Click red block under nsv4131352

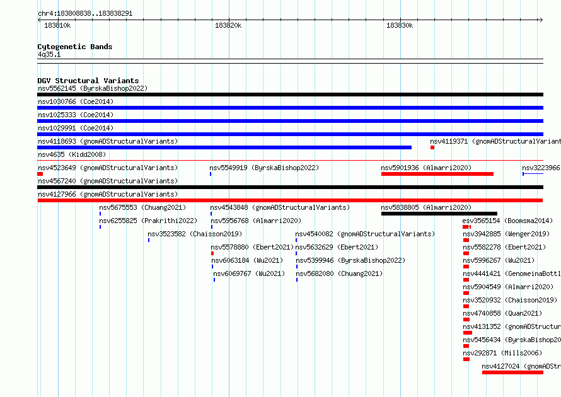pos(467,333)
